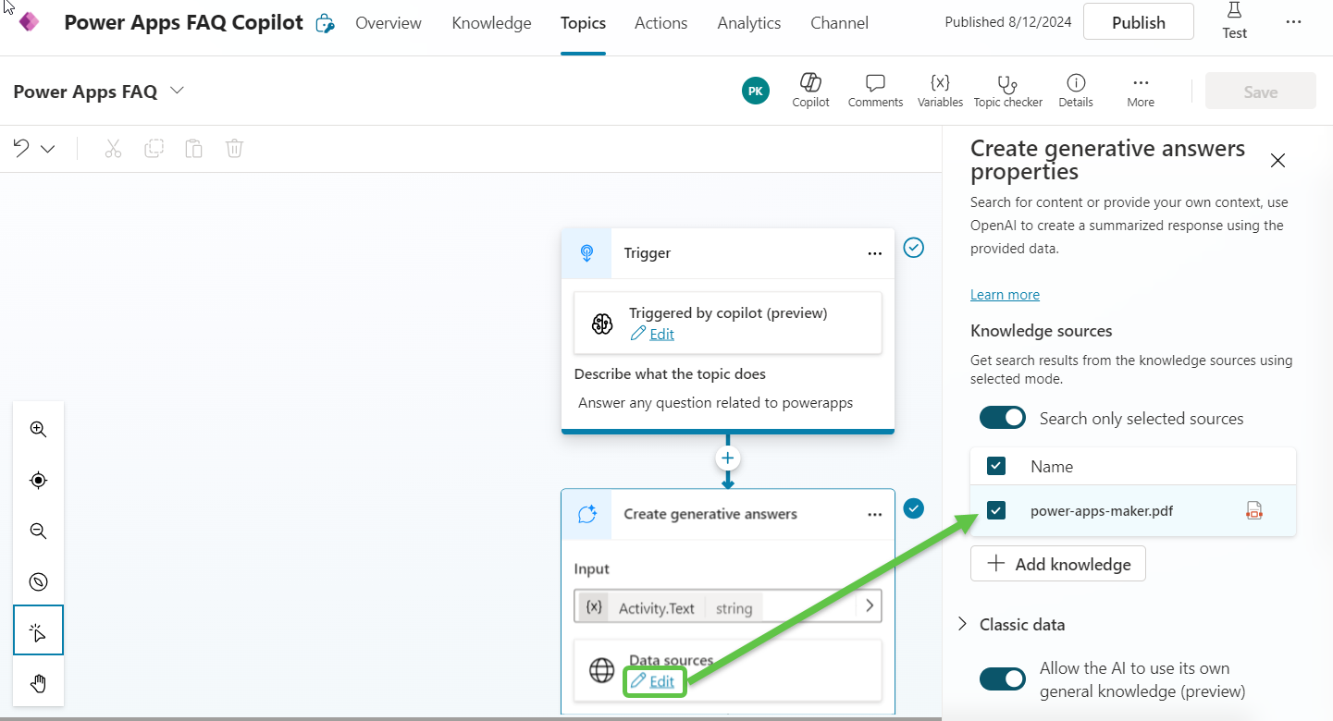Uncheck the power-apps-maker.pdf knowledge source
This screenshot has width=1333, height=721.
[996, 509]
